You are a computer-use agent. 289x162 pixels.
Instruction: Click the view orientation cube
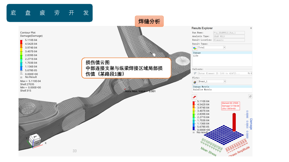tap(35, 140)
